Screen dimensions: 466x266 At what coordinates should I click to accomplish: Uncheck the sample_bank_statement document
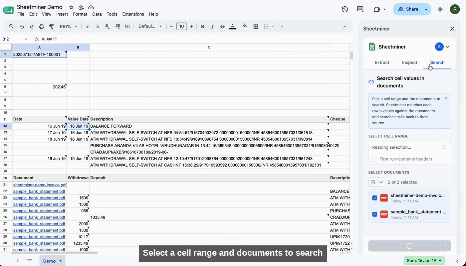point(375,214)
